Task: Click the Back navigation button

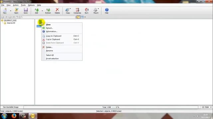Action: 2,17
